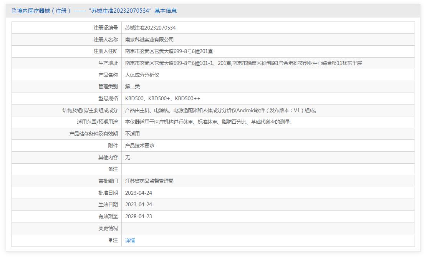Click the 不适用 storage condition value
Image resolution: width=424 pixels, height=257 pixels.
132,134
